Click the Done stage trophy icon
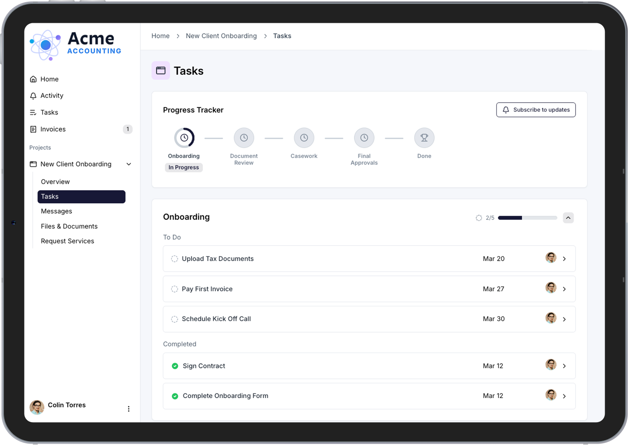Screen dimensions: 628x445 (x=424, y=138)
